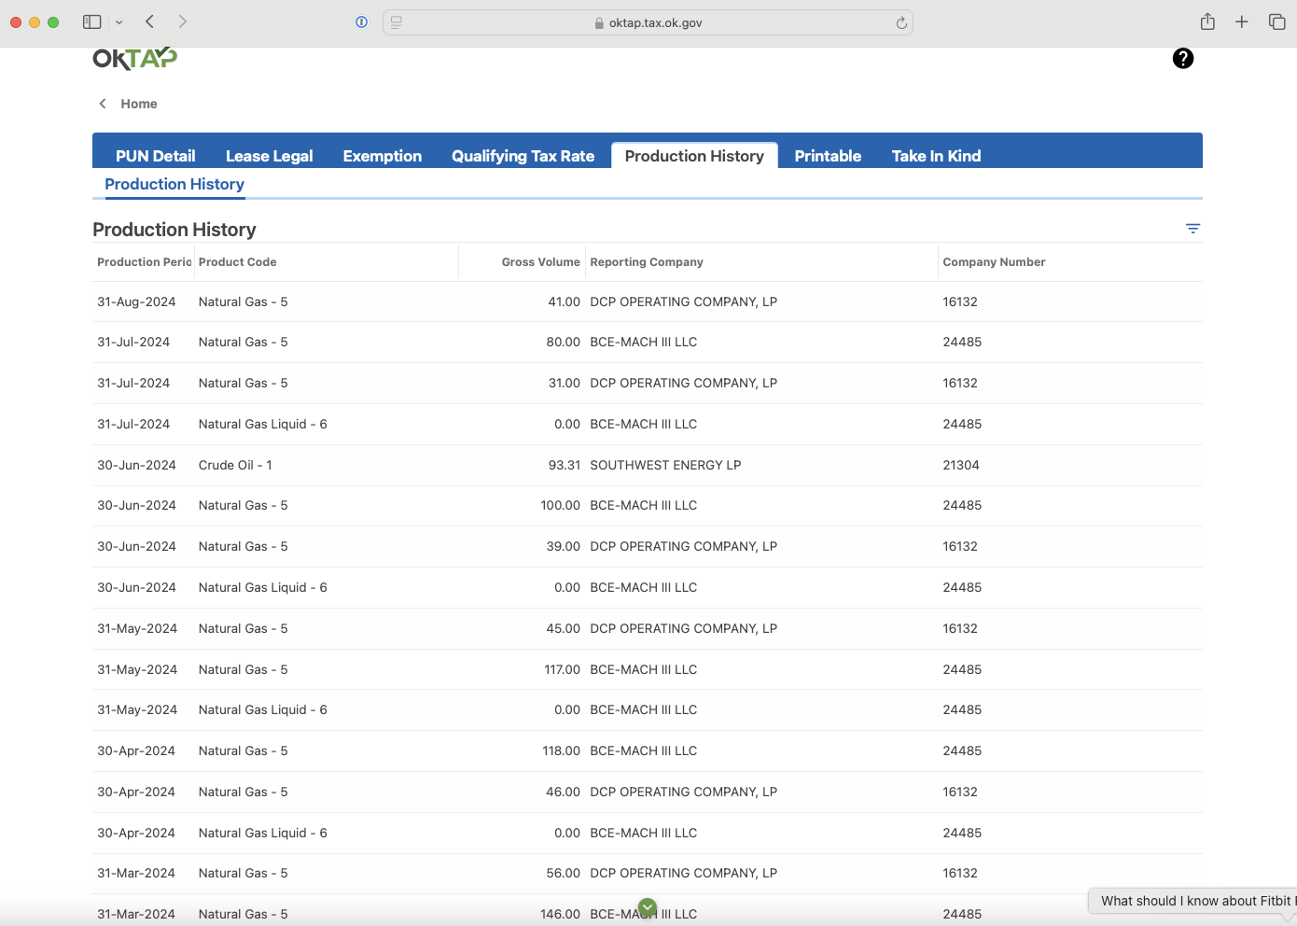Open the table filter icon
This screenshot has width=1297, height=926.
[x=1192, y=229]
